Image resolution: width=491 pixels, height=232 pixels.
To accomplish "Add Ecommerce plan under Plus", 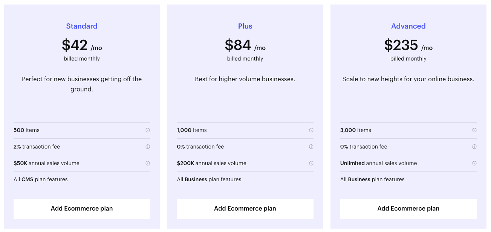I will tap(245, 209).
